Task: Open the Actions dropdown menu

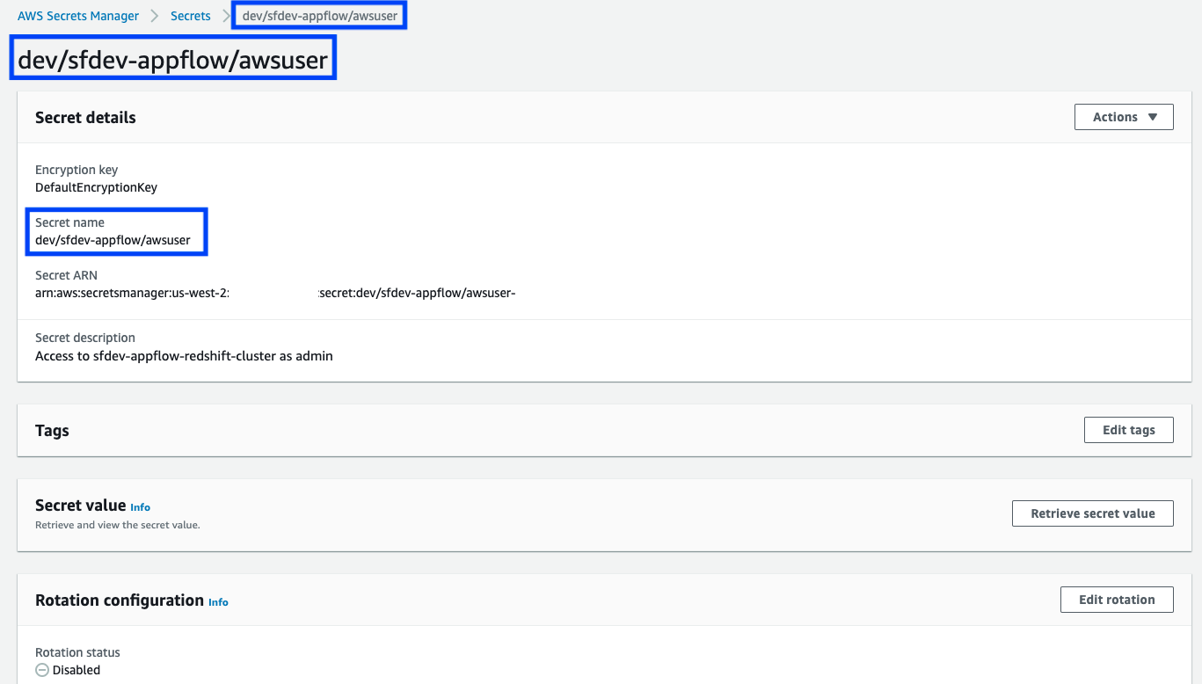Action: click(1124, 117)
